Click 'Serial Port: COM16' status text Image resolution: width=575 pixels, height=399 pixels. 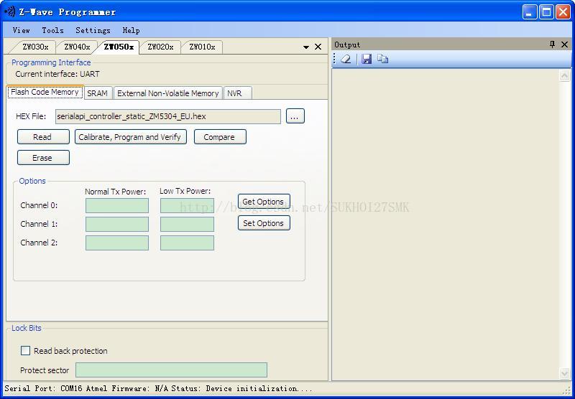point(43,388)
